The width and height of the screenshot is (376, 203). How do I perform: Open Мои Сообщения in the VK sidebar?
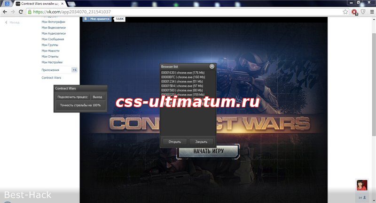coord(53,39)
